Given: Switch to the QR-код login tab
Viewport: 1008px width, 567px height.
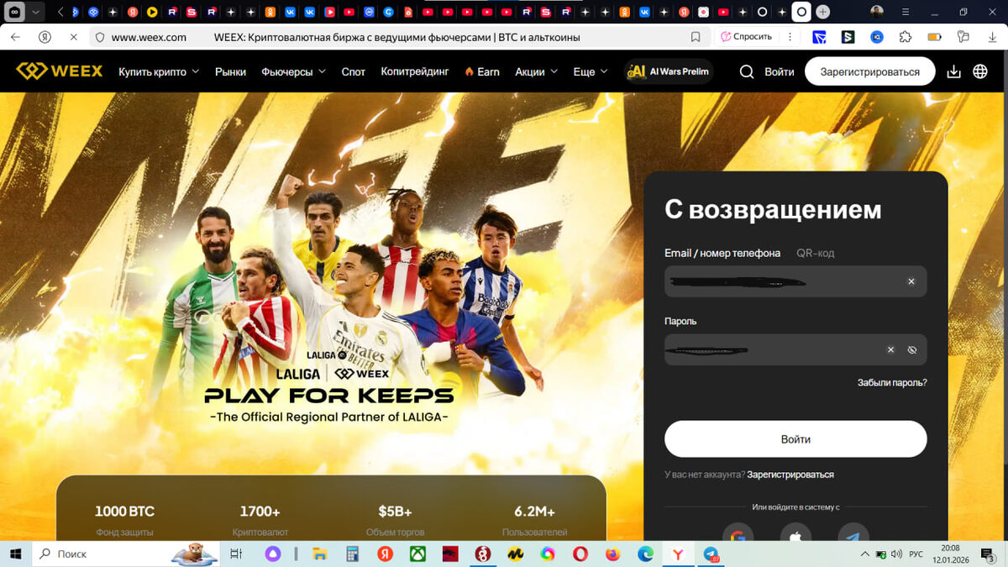Looking at the screenshot, I should tap(815, 253).
